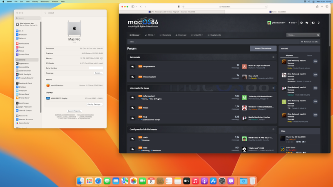
Task: Open the Attività dropdown
Action: coord(150,35)
